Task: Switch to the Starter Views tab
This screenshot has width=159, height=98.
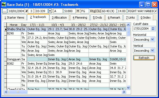Action: tap(14, 17)
